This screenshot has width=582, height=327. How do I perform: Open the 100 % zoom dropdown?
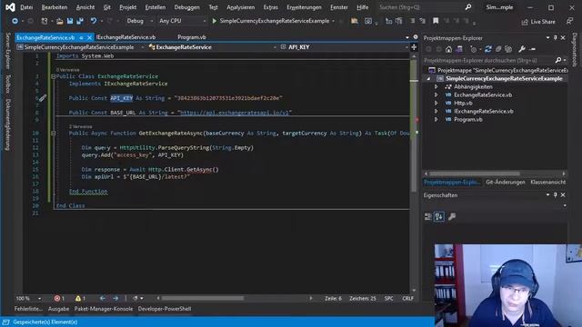pos(28,299)
